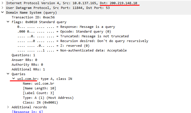
Task: Collapse the Domain Name System query section
Action: coord(2,12)
